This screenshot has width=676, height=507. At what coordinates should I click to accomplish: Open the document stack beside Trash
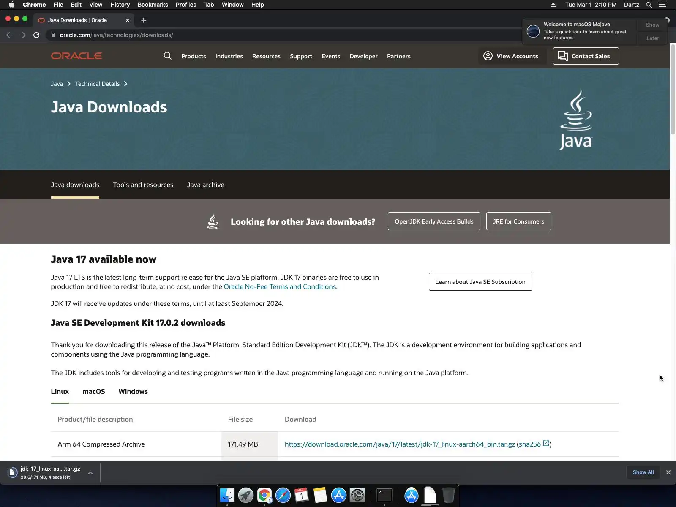tap(430, 495)
